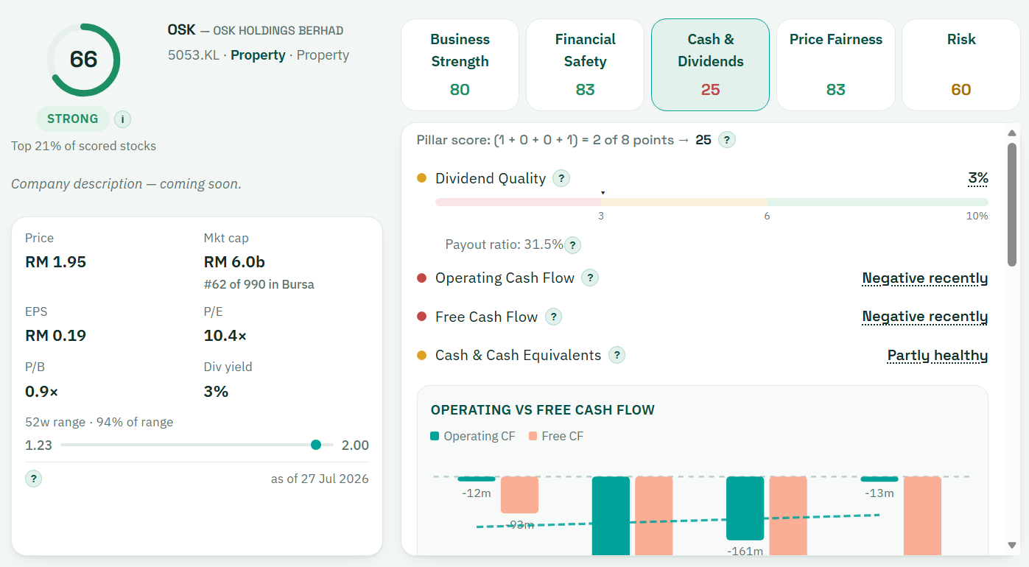1029x567 pixels.
Task: Click help icon beside Dividend Quality
Action: click(x=561, y=178)
